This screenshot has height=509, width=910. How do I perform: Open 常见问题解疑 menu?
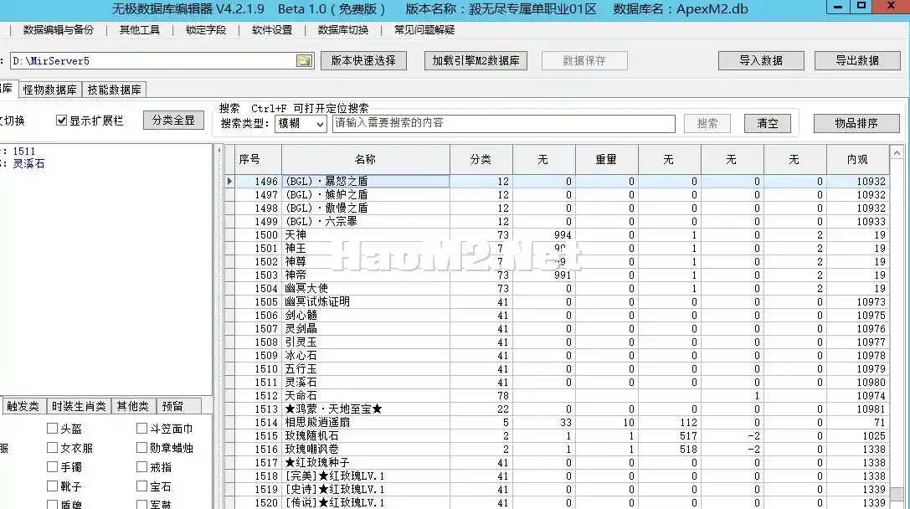coord(424,29)
